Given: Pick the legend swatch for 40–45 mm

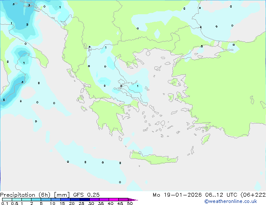Looking at the screenshot, I should 114,200.
